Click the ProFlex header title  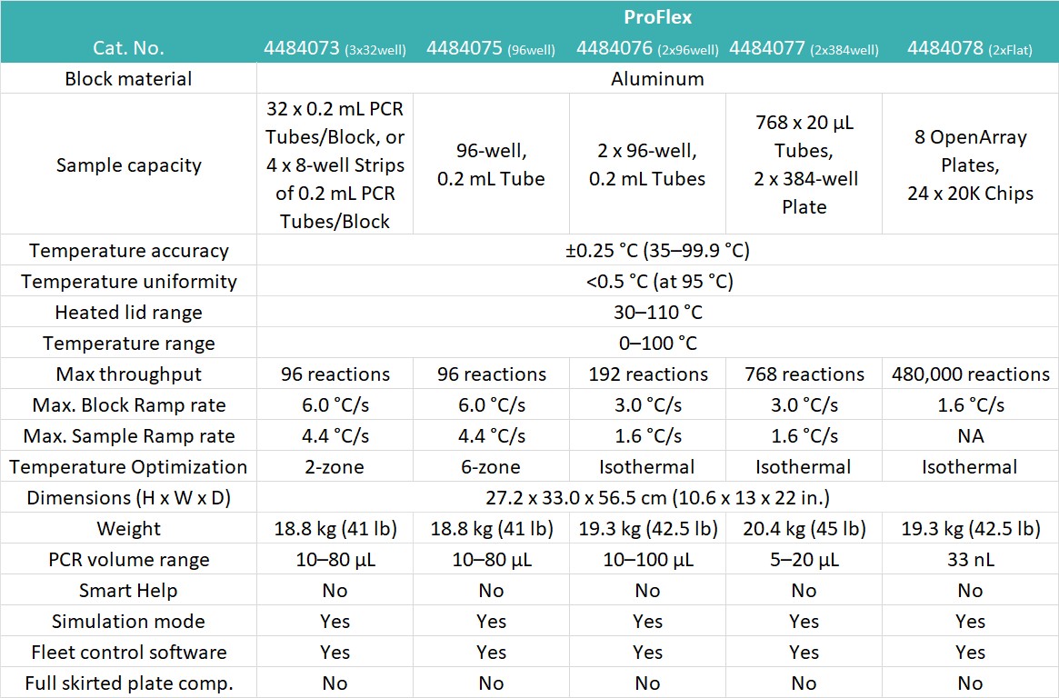click(657, 17)
